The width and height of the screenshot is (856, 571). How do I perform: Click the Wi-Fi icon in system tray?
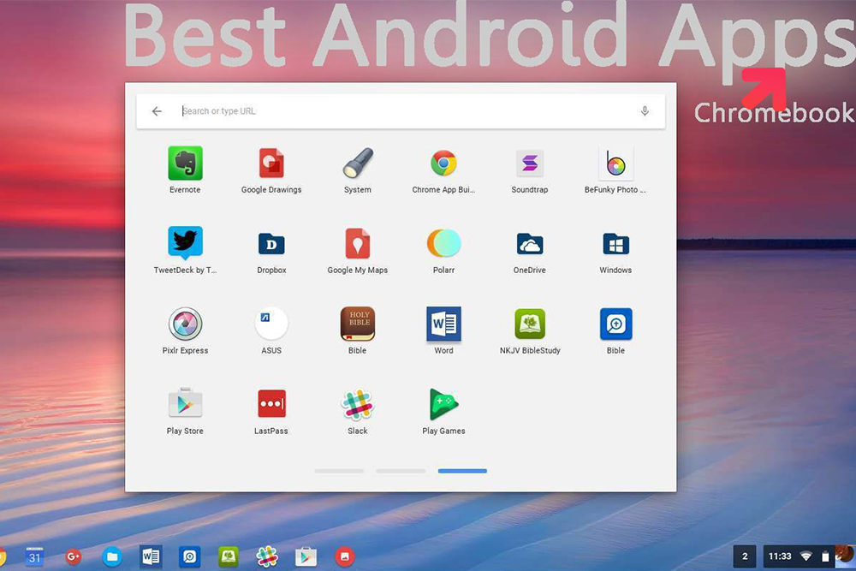(x=806, y=556)
